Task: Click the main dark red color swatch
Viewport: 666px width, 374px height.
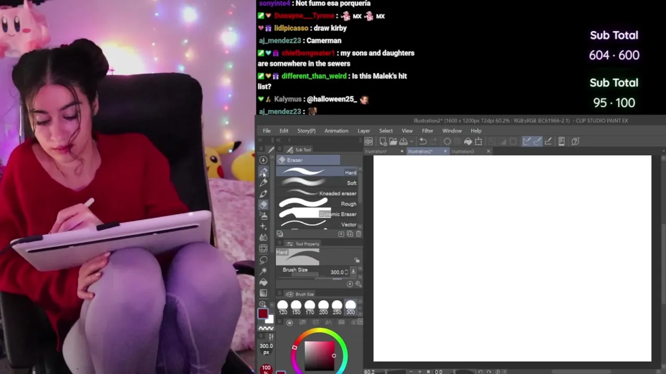Action: point(263,314)
